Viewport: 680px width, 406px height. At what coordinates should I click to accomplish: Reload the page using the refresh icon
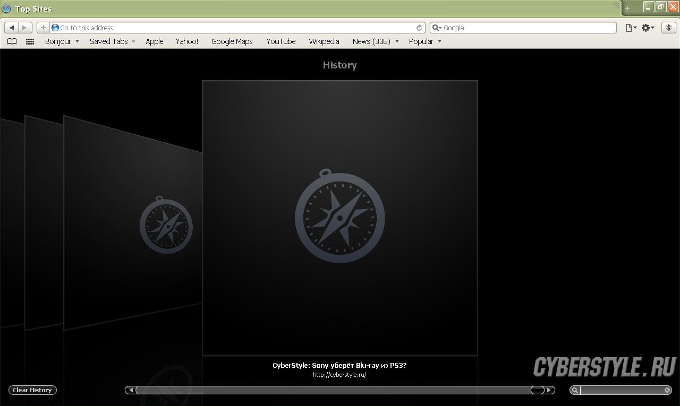click(419, 28)
